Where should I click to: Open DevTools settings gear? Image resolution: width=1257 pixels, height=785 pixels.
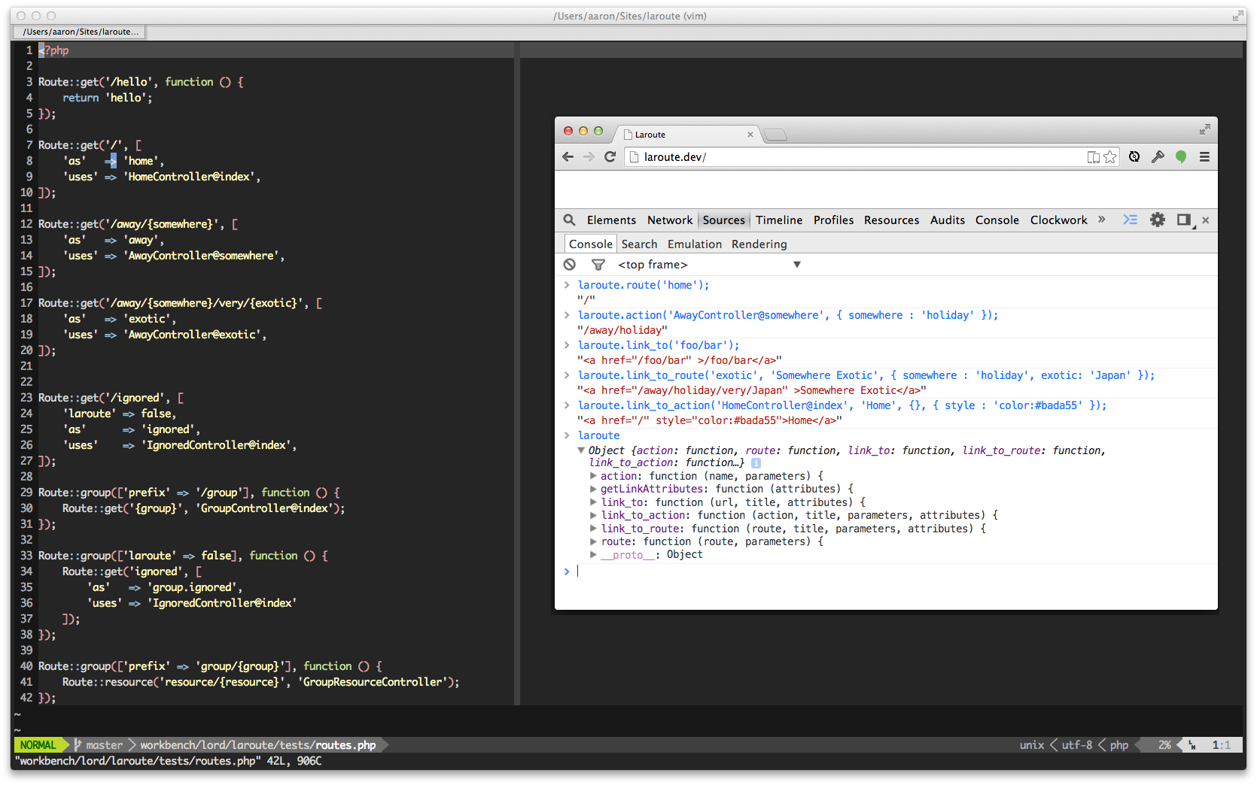point(1158,220)
